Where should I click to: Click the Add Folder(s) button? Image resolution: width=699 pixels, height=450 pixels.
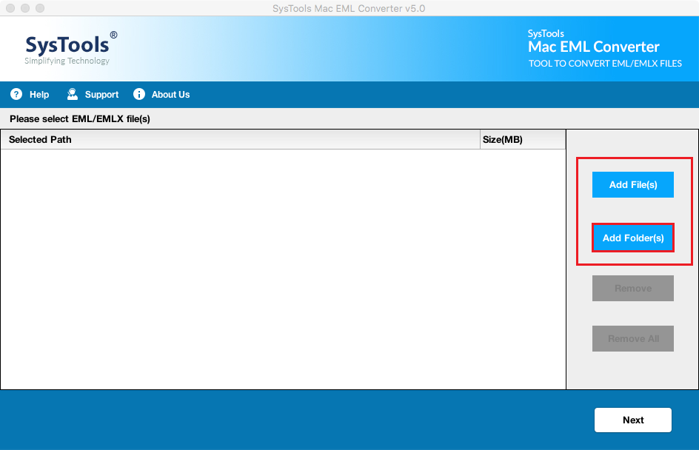(x=633, y=238)
